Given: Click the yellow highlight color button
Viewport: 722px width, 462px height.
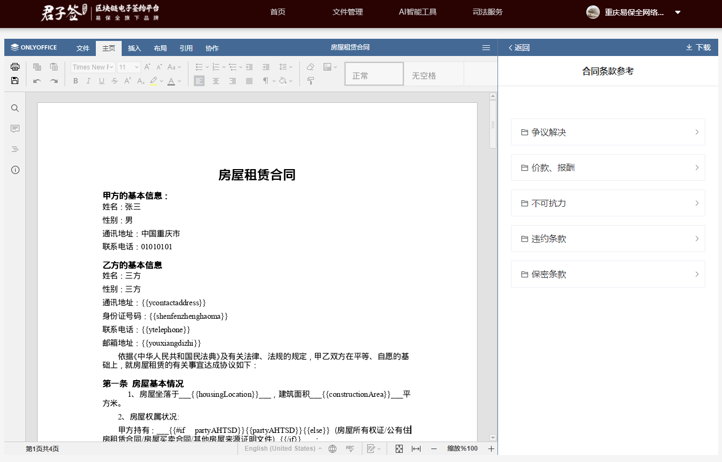Looking at the screenshot, I should (153, 81).
